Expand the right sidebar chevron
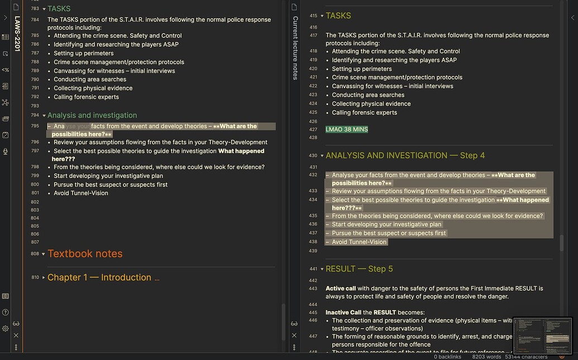This screenshot has height=360, width=578. (572, 17)
